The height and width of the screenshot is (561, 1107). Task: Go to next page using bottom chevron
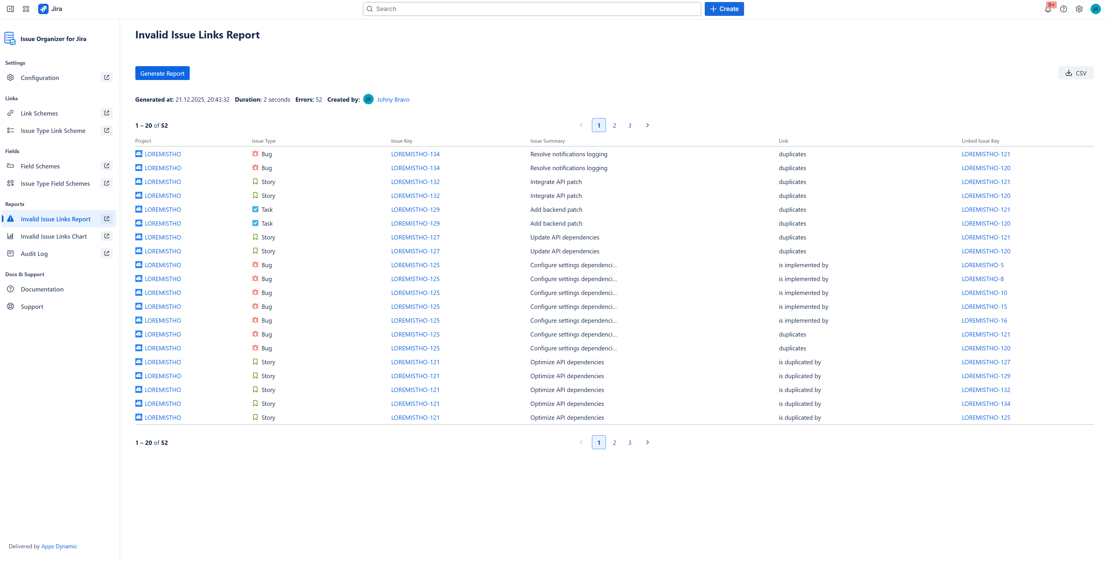pyautogui.click(x=647, y=443)
